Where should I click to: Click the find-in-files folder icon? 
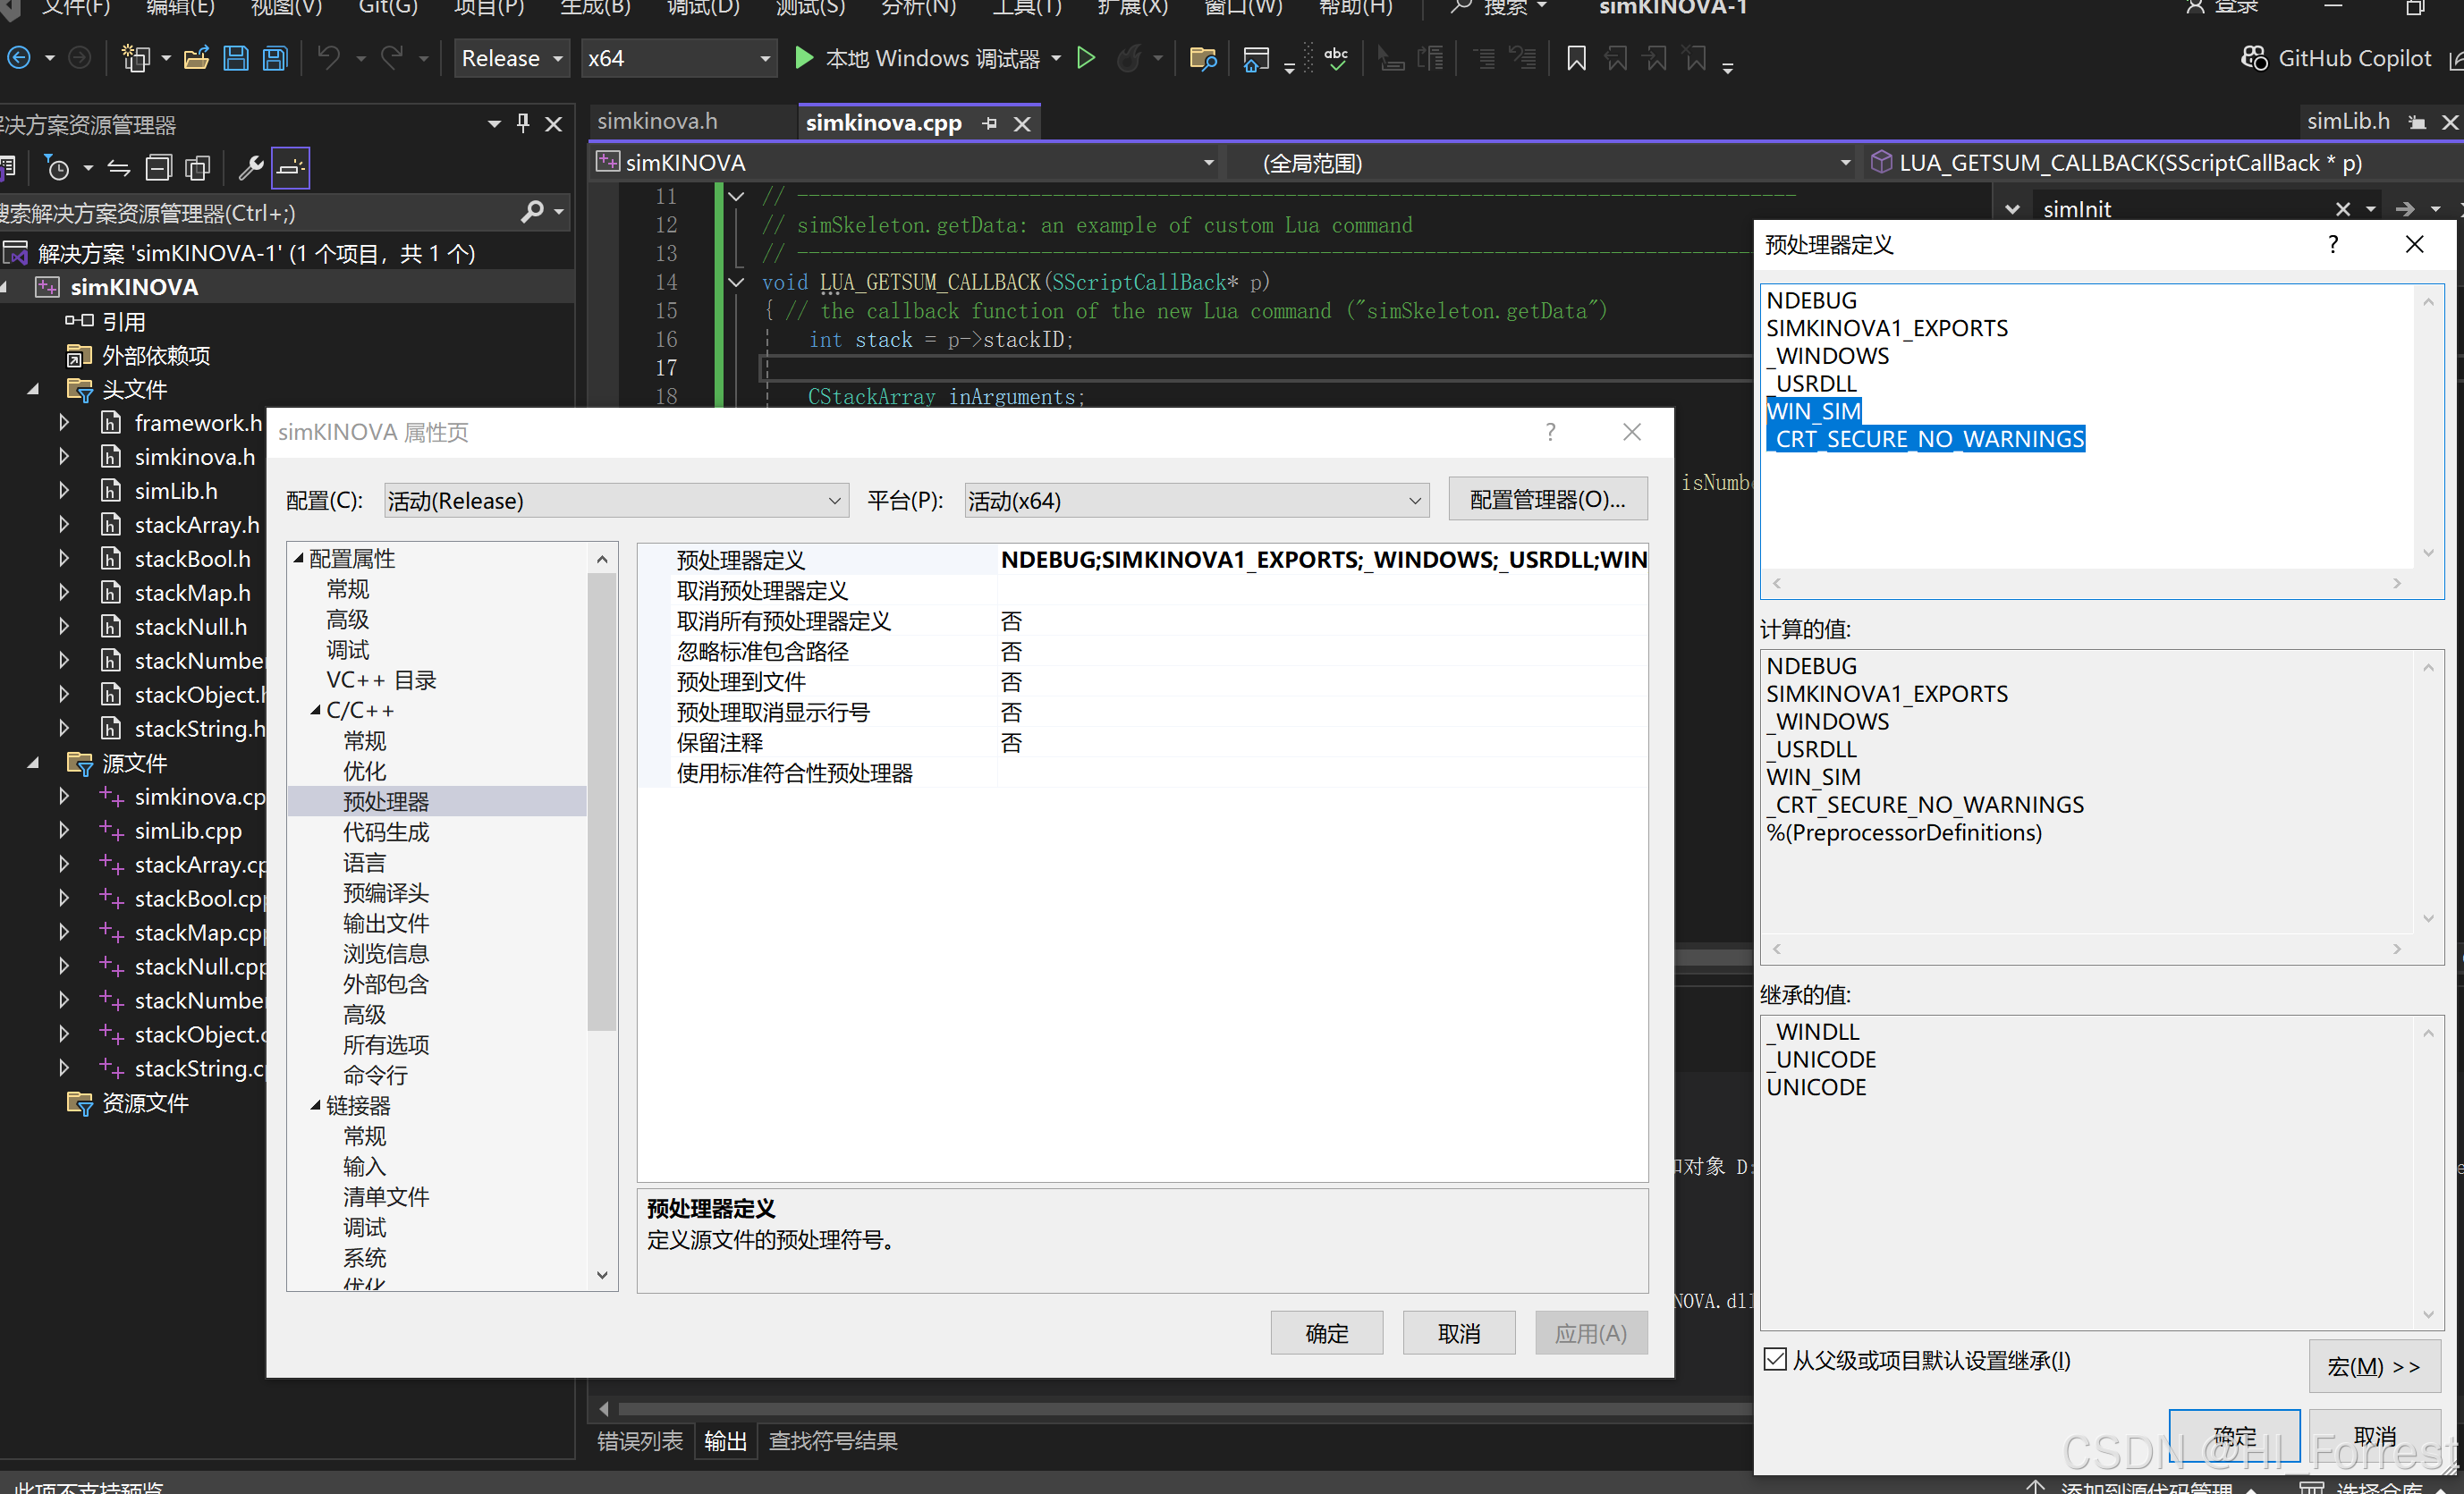pyautogui.click(x=1203, y=58)
